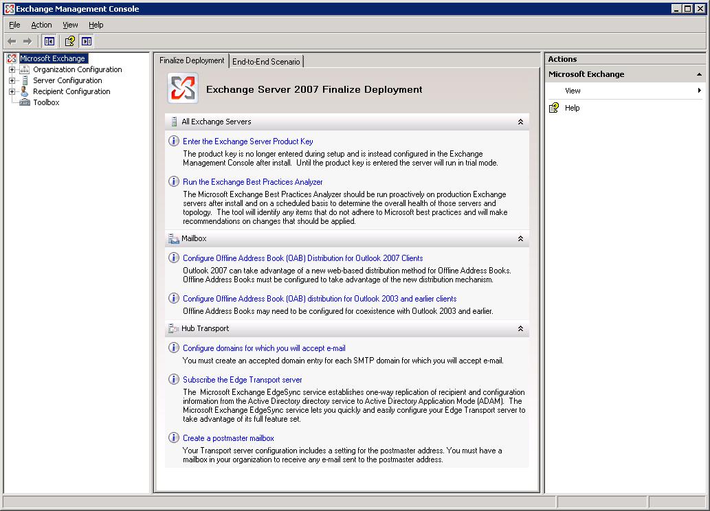Viewport: 710px width, 511px height.
Task: Open the File menu
Action: pos(14,25)
